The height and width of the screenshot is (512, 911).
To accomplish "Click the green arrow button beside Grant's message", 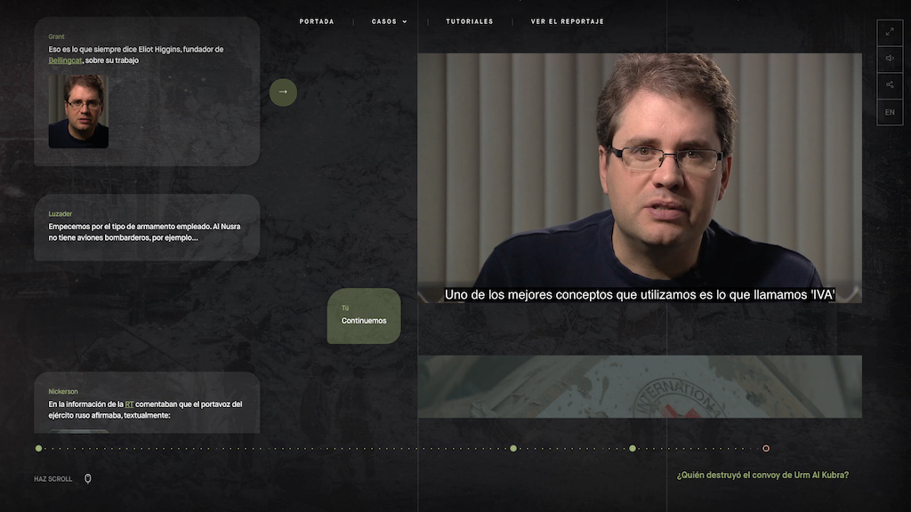I will [283, 92].
